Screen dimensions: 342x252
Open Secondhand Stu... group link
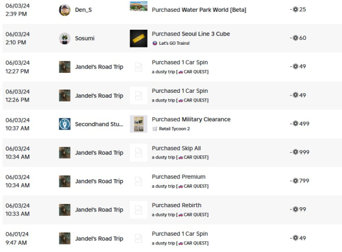[x=99, y=124]
